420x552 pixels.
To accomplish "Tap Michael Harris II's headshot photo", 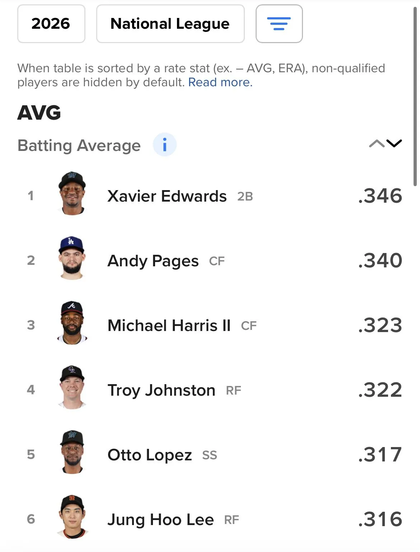I will point(72,323).
